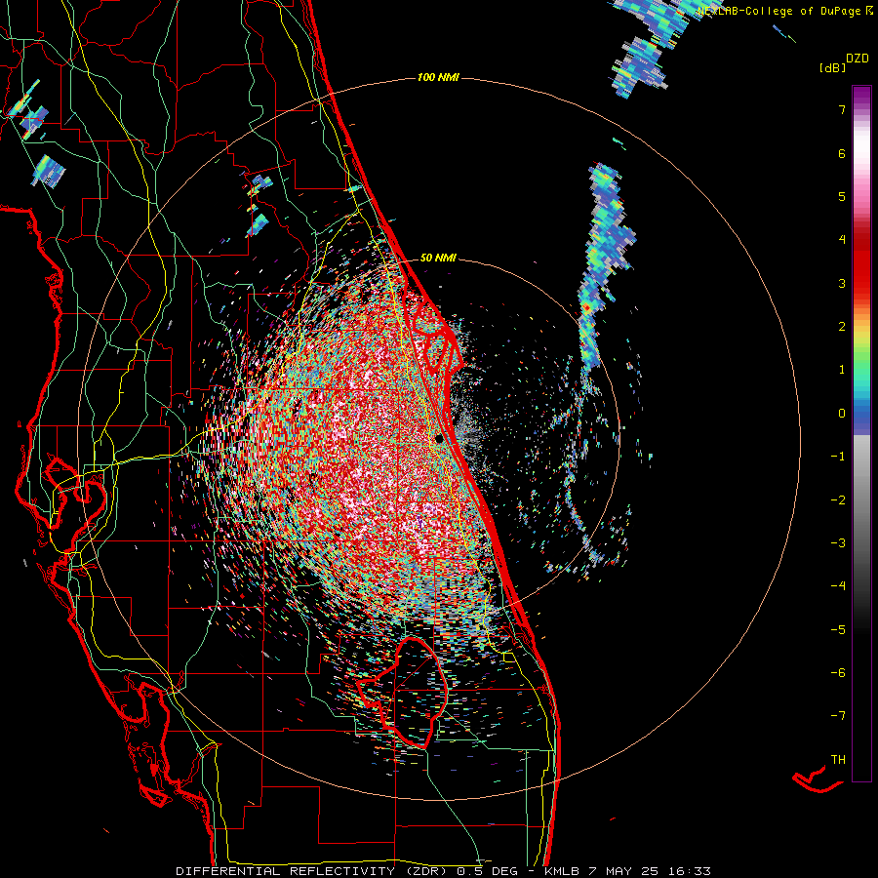The height and width of the screenshot is (878, 878).
Task: Click the 0.5 DEG elevation text
Action: (487, 871)
